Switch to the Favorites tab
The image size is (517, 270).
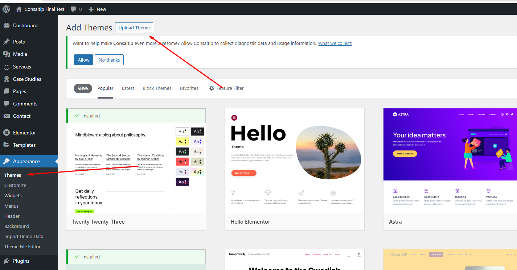pos(189,88)
